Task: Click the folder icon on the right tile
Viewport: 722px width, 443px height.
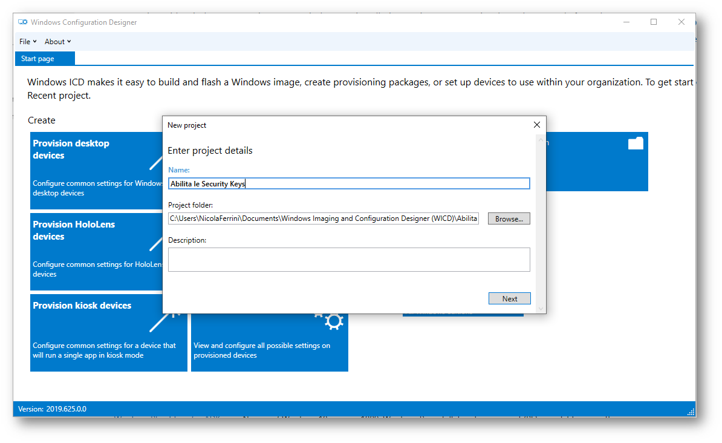Action: (636, 143)
